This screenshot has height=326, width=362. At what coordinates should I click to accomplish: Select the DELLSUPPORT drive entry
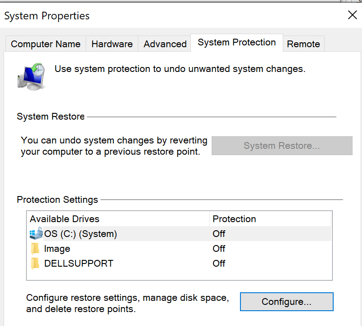click(79, 263)
